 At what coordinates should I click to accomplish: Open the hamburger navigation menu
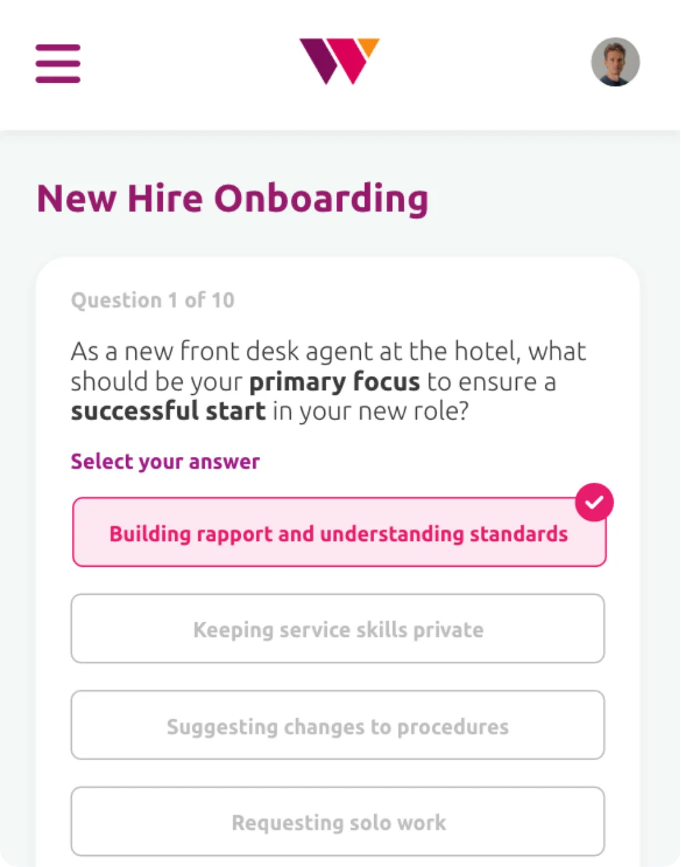[58, 63]
